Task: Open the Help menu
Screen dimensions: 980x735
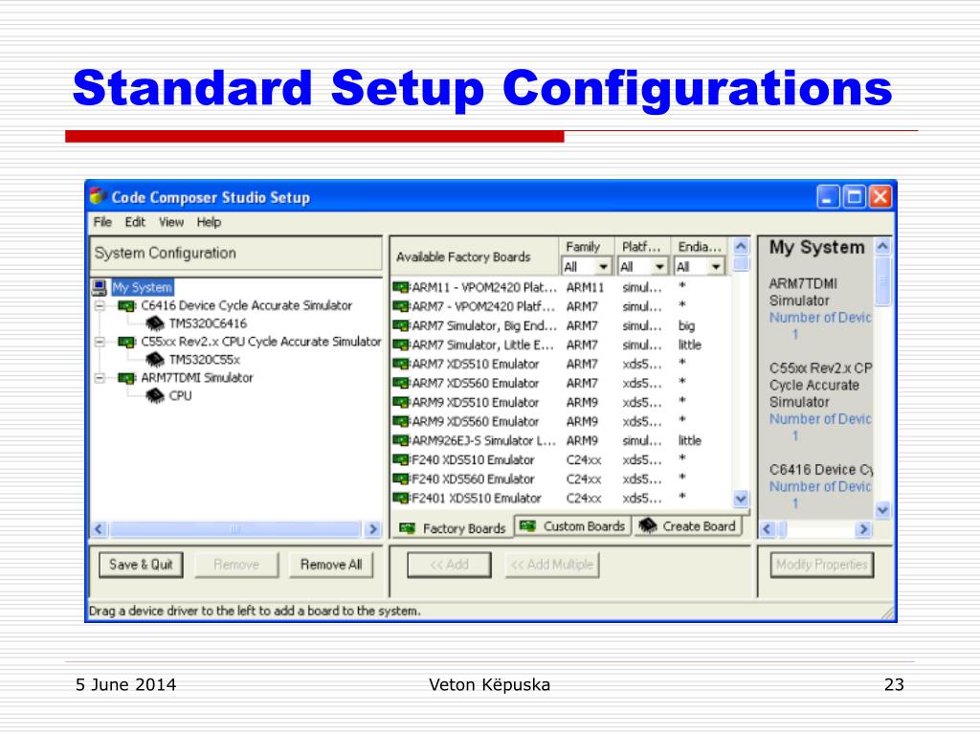Action: pyautogui.click(x=209, y=222)
